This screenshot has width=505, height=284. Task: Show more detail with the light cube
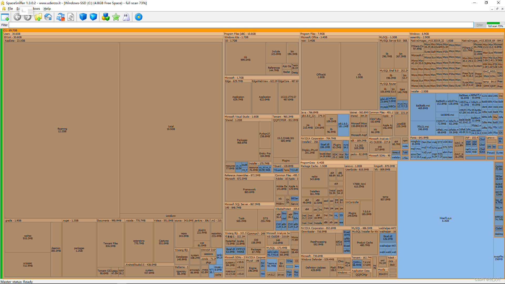tap(93, 17)
